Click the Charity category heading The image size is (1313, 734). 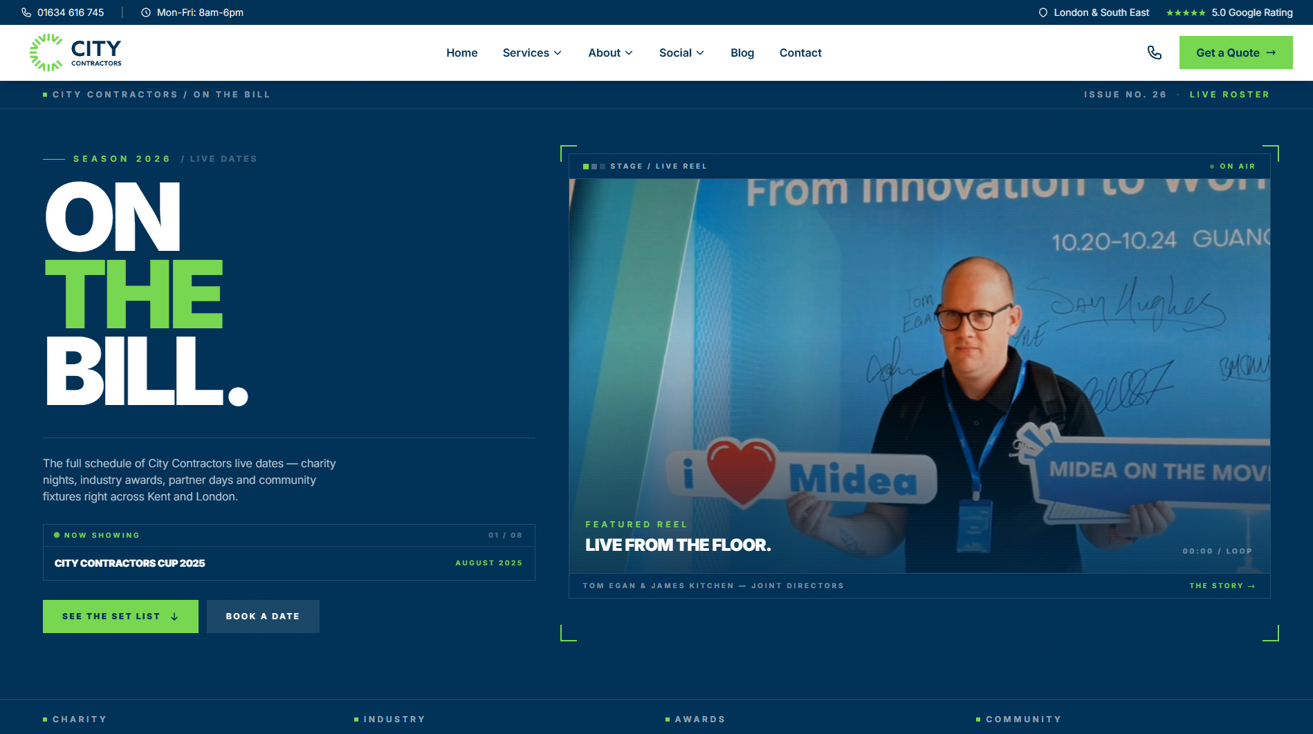coord(80,719)
